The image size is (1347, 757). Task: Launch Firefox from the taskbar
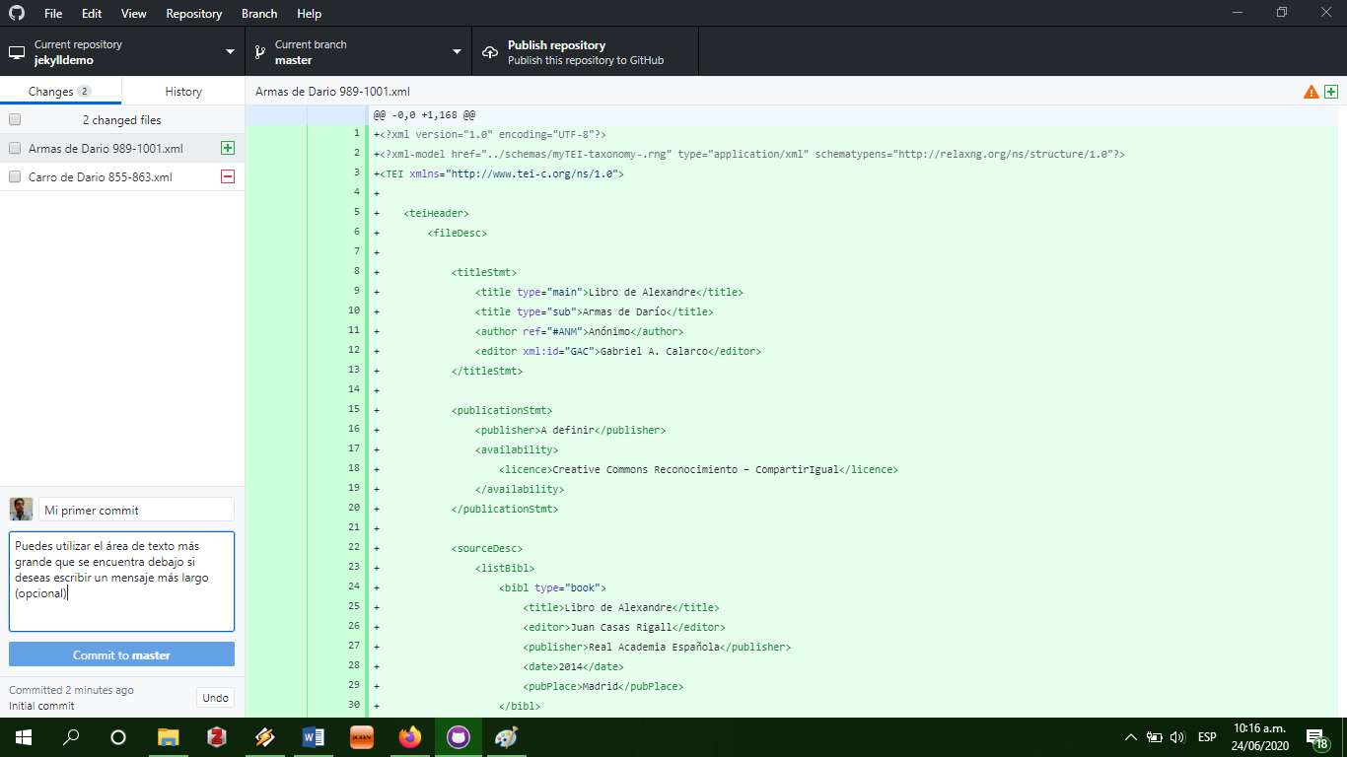pos(409,736)
